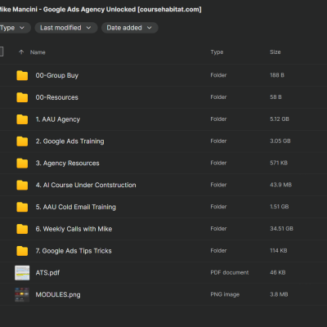Open the Date added filter dropdown
The width and height of the screenshot is (327, 327).
pyautogui.click(x=130, y=28)
